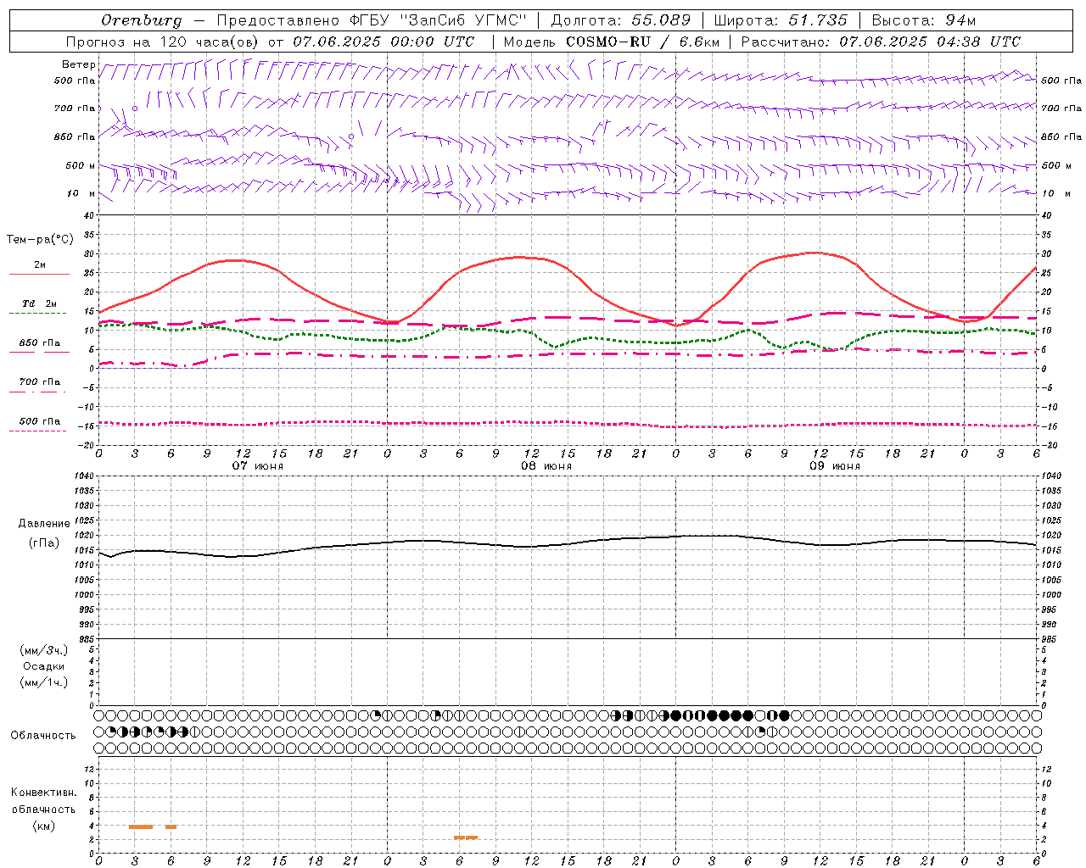Select the Высота: 94м elevation text
1086x868 pixels.
[x=924, y=20]
